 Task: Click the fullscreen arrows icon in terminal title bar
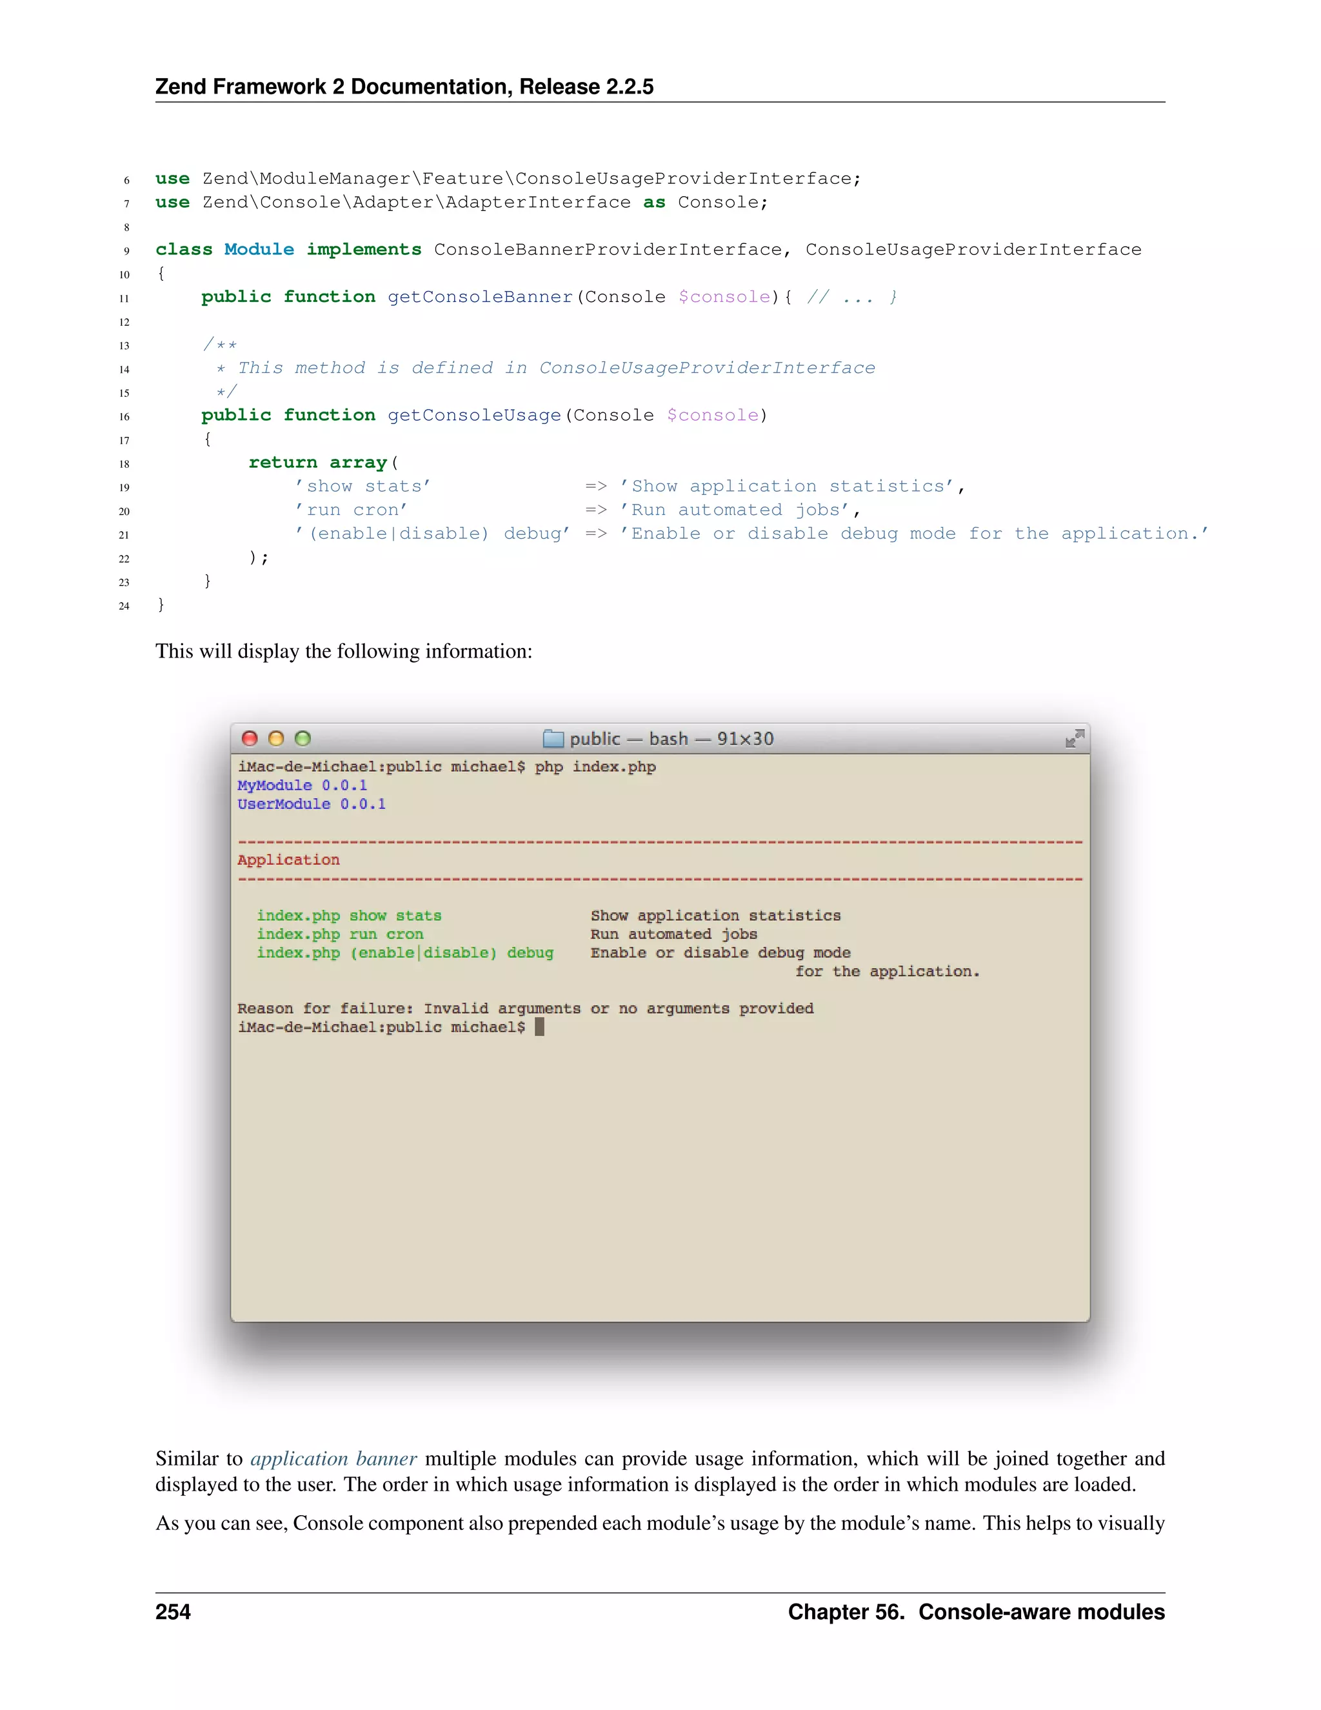pos(1075,738)
